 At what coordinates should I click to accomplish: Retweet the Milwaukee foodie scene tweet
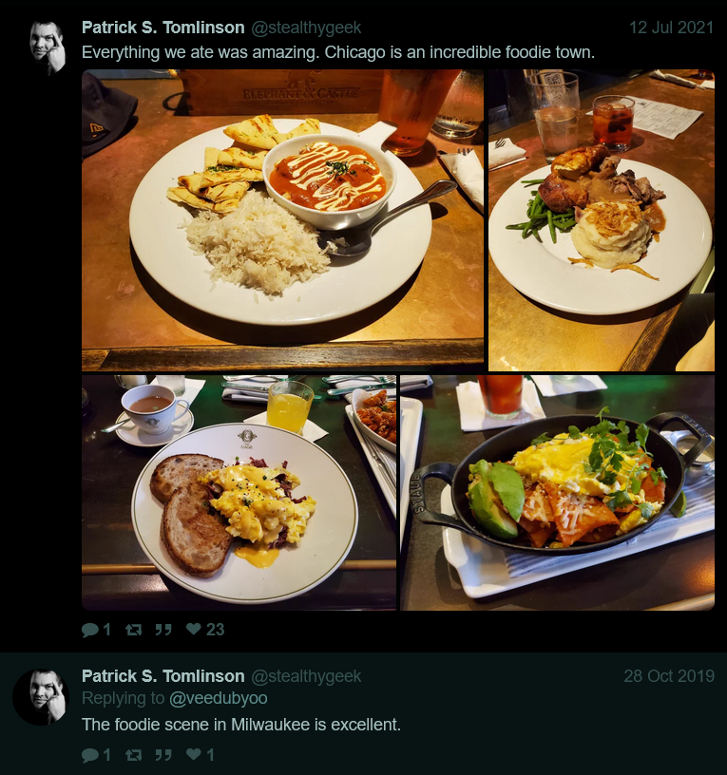(134, 755)
